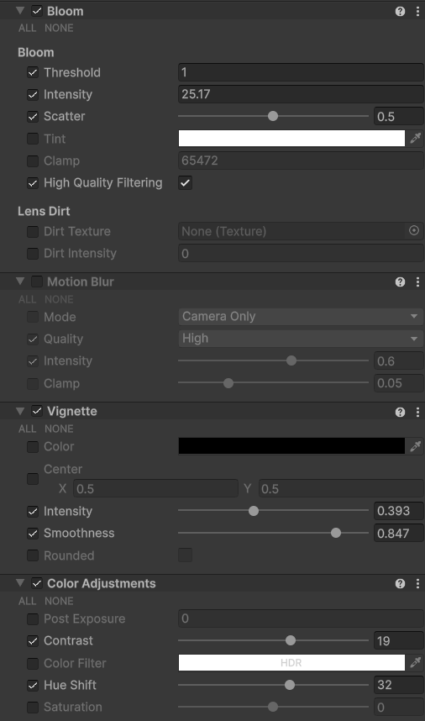Open the Vignette three-dot options menu
Screen dimensions: 425x721
pos(417,412)
